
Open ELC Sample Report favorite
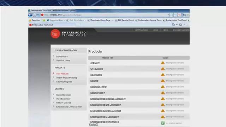(x=125, y=20)
